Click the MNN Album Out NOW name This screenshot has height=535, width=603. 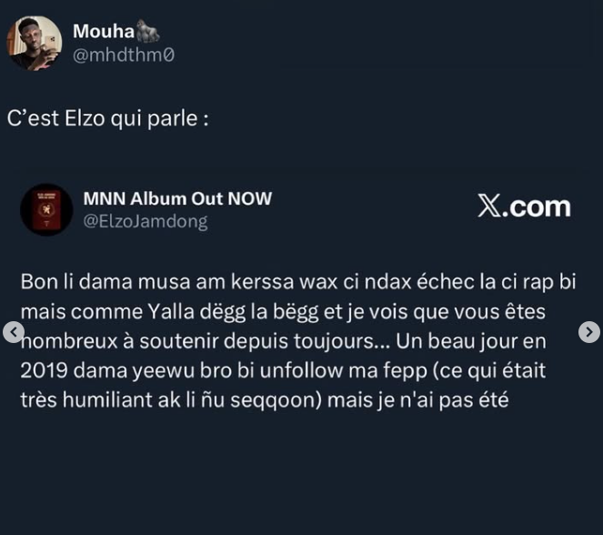[177, 198]
